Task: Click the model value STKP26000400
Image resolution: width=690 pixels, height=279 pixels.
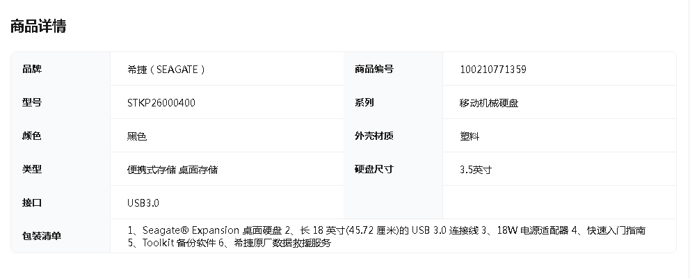Action: pos(161,103)
